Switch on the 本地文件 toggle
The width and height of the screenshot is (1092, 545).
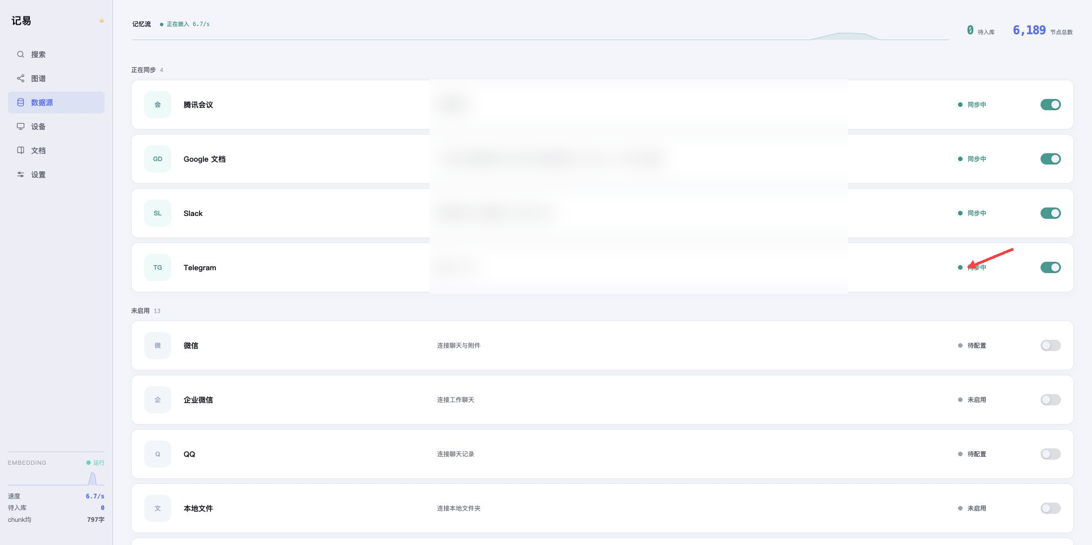click(1051, 508)
